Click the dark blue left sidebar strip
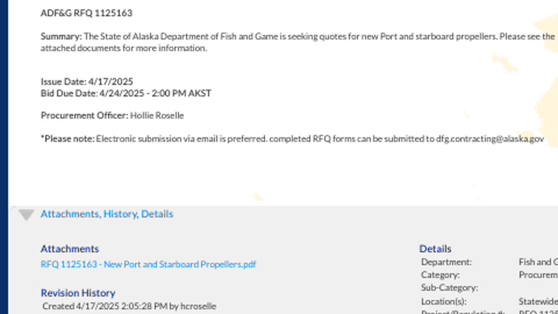This screenshot has width=558, height=314. pos(4,157)
